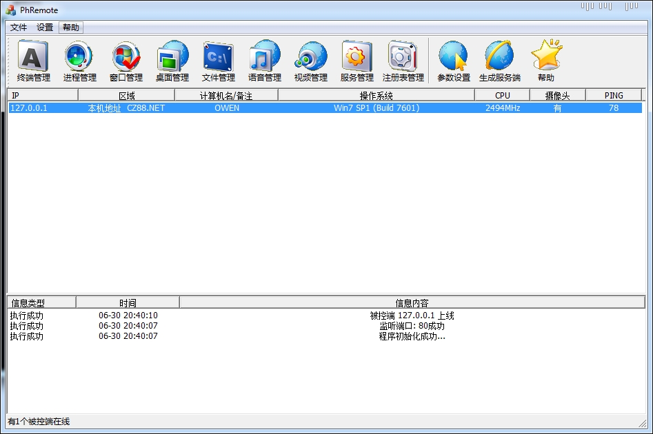Screen dimensions: 653x434
Task: Click 摄像头 column header
Action: [x=558, y=95]
